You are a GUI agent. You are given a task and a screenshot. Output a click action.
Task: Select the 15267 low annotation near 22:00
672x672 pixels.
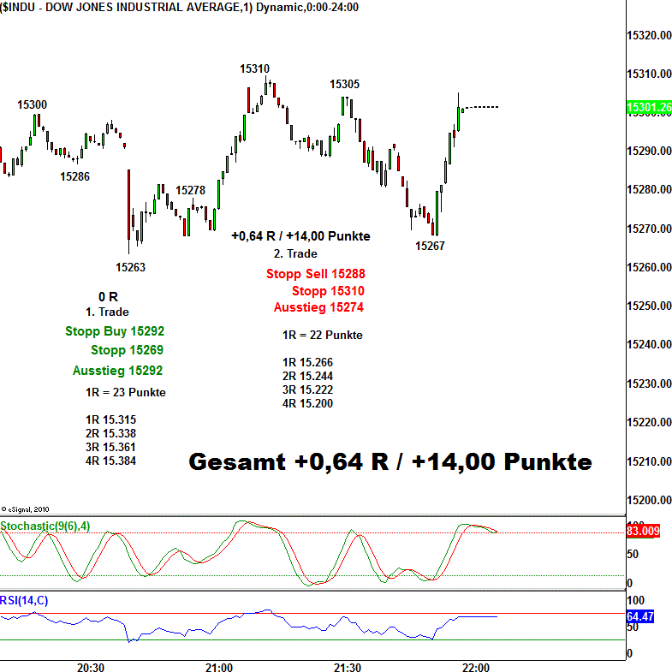click(x=430, y=246)
